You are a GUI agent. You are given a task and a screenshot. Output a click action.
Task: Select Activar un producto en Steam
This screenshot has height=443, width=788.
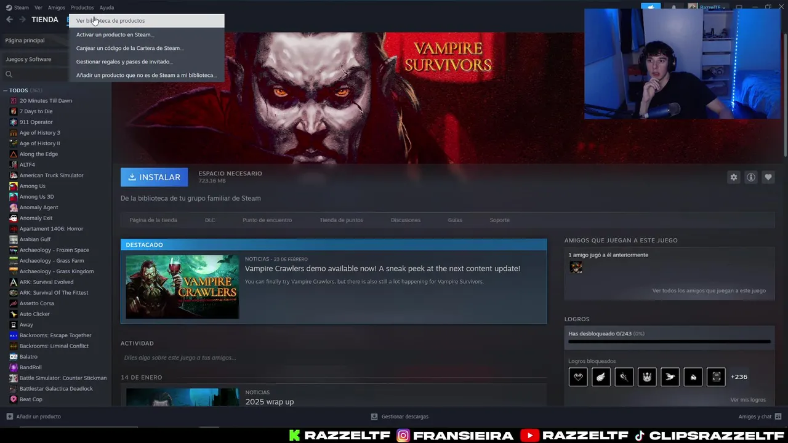click(147, 34)
